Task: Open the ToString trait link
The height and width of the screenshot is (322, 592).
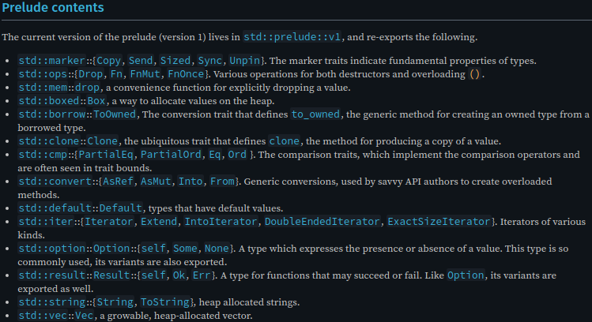Action: point(164,302)
